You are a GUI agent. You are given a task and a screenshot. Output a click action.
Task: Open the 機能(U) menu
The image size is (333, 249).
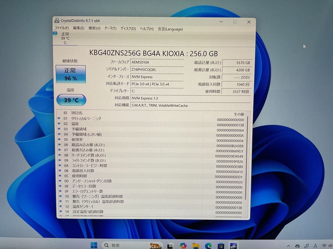point(94,28)
